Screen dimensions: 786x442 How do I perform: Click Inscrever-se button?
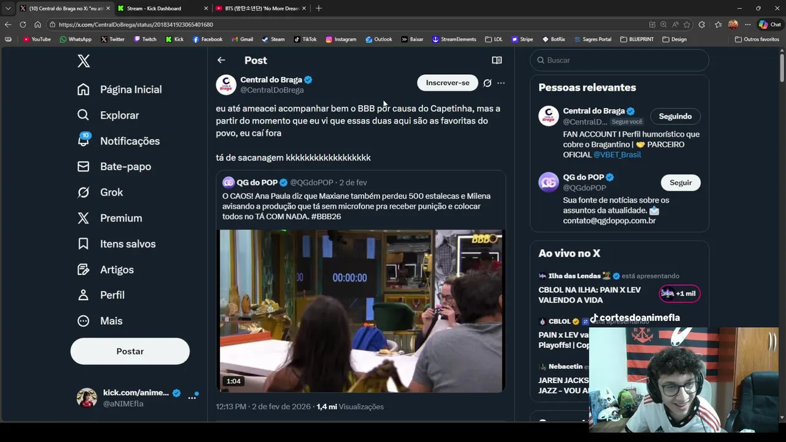coord(448,83)
